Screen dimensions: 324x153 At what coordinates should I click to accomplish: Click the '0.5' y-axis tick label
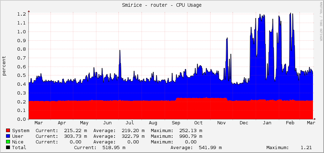coord(22,75)
